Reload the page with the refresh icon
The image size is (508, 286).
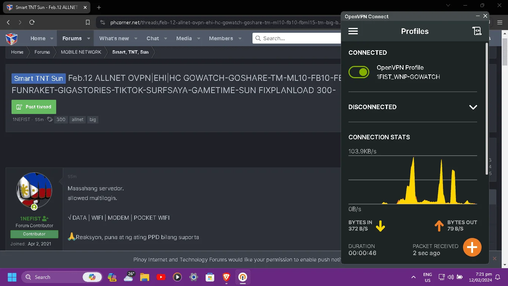click(32, 22)
